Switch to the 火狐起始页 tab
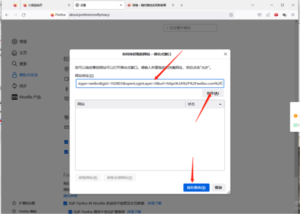Image resolution: width=300 pixels, height=214 pixels. click(46, 5)
